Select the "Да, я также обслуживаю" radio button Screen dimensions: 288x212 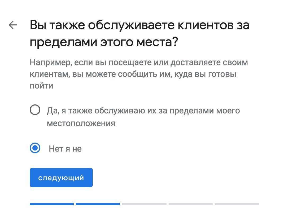tap(35, 110)
